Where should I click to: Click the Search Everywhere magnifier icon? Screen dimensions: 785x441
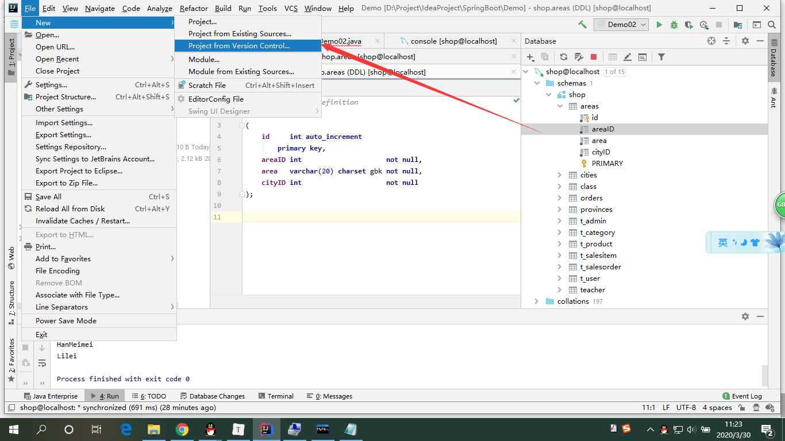772,25
